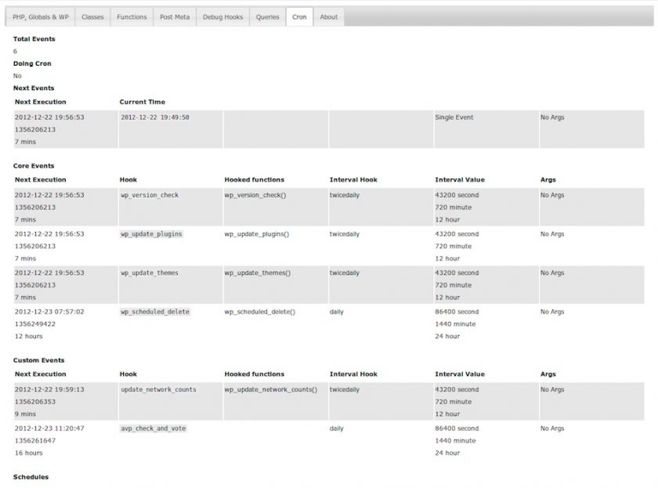
Task: Select the wp_scheduled_delete() hooked function text
Action: (x=260, y=312)
